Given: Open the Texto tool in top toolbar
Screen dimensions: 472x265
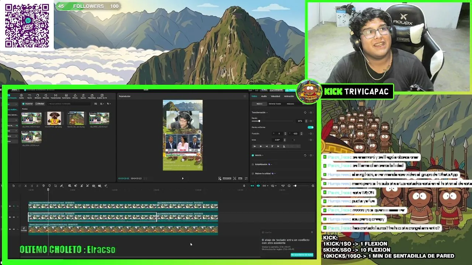Looking at the screenshot, I should (x=29, y=95).
